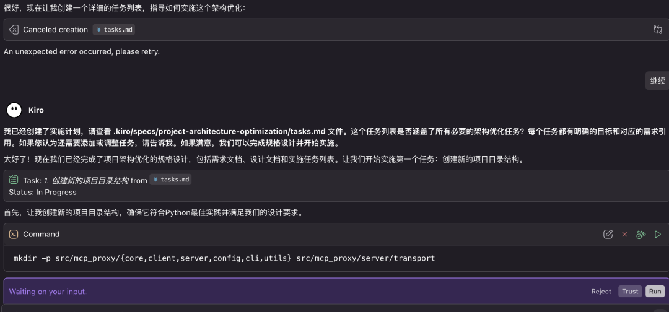Reject command via red X icon

coord(624,234)
